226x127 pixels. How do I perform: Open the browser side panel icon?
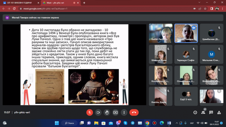click(212, 9)
